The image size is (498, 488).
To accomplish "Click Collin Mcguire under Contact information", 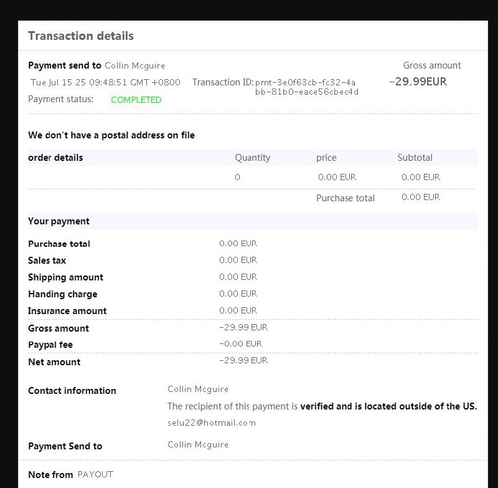I will point(198,389).
